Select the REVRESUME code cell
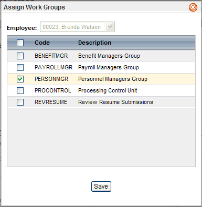This screenshot has width=202, height=207. (51, 102)
